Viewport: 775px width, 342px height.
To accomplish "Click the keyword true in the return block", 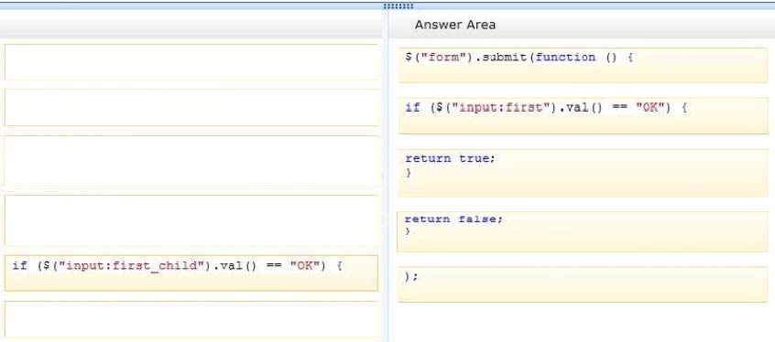I will 476,158.
